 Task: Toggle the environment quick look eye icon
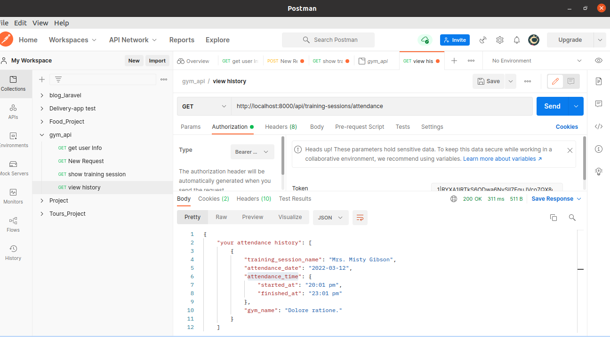pyautogui.click(x=598, y=60)
